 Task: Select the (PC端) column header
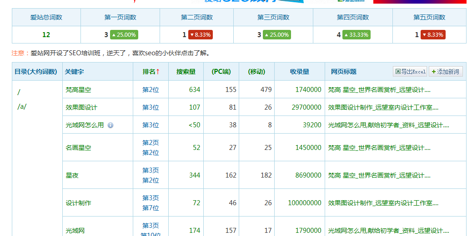coord(221,72)
